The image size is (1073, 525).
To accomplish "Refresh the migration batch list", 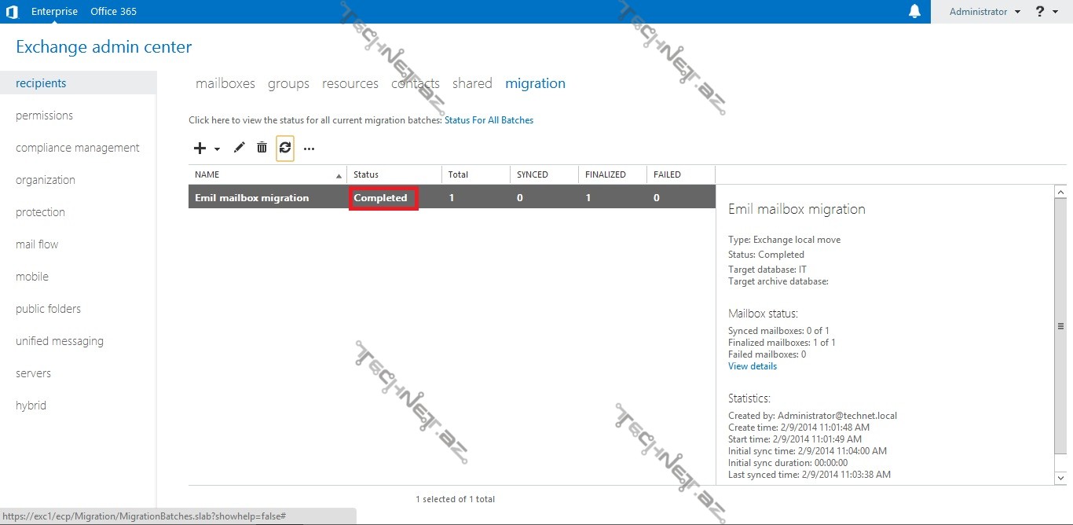I will coord(285,148).
